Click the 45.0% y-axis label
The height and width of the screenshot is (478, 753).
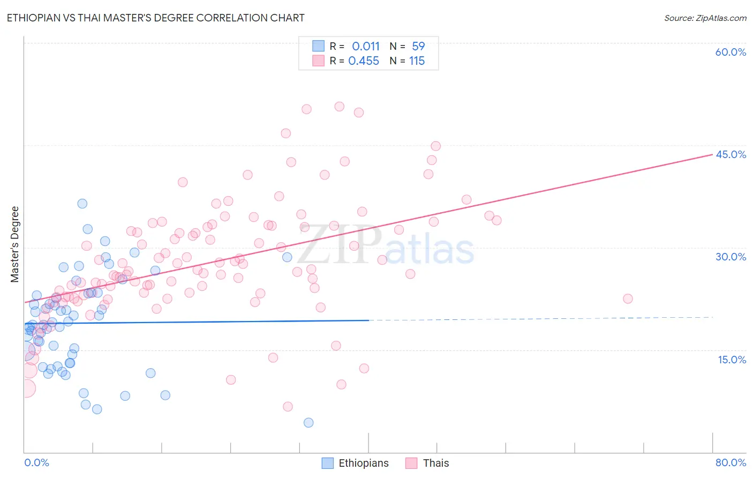(731, 154)
